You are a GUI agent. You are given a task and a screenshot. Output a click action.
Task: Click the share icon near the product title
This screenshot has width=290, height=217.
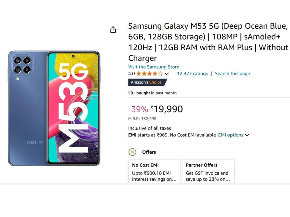tap(113, 29)
